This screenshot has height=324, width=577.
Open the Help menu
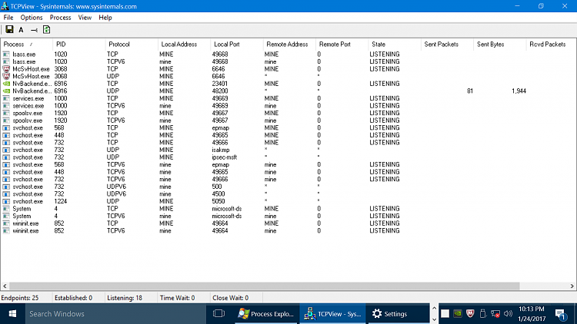[105, 18]
